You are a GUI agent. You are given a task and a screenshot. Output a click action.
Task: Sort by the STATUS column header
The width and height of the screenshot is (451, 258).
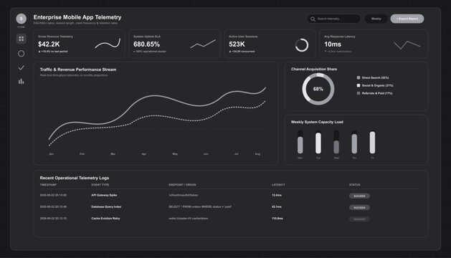pos(355,185)
